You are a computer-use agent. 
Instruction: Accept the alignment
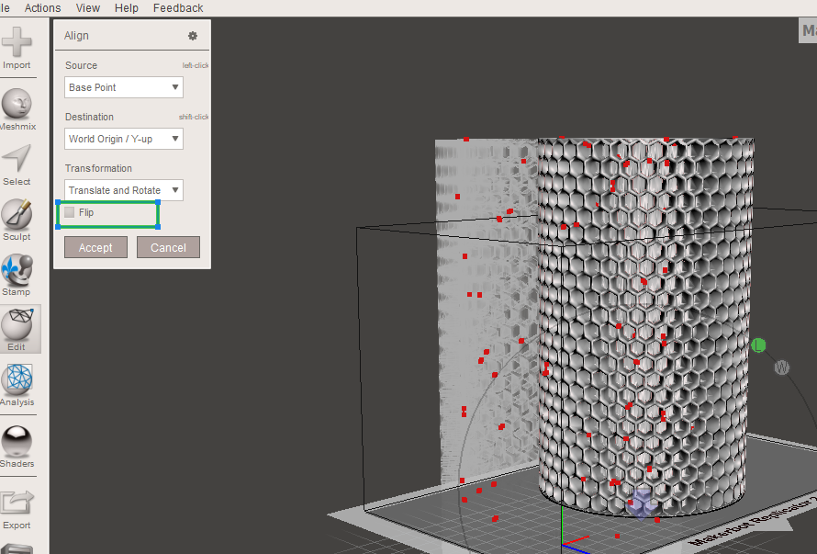pyautogui.click(x=95, y=246)
